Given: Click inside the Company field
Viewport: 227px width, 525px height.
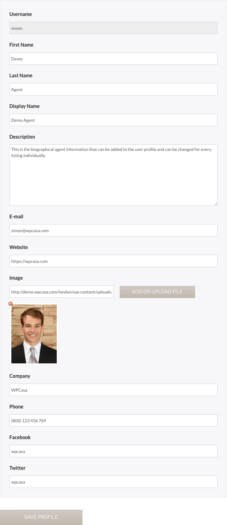Looking at the screenshot, I should 113,390.
